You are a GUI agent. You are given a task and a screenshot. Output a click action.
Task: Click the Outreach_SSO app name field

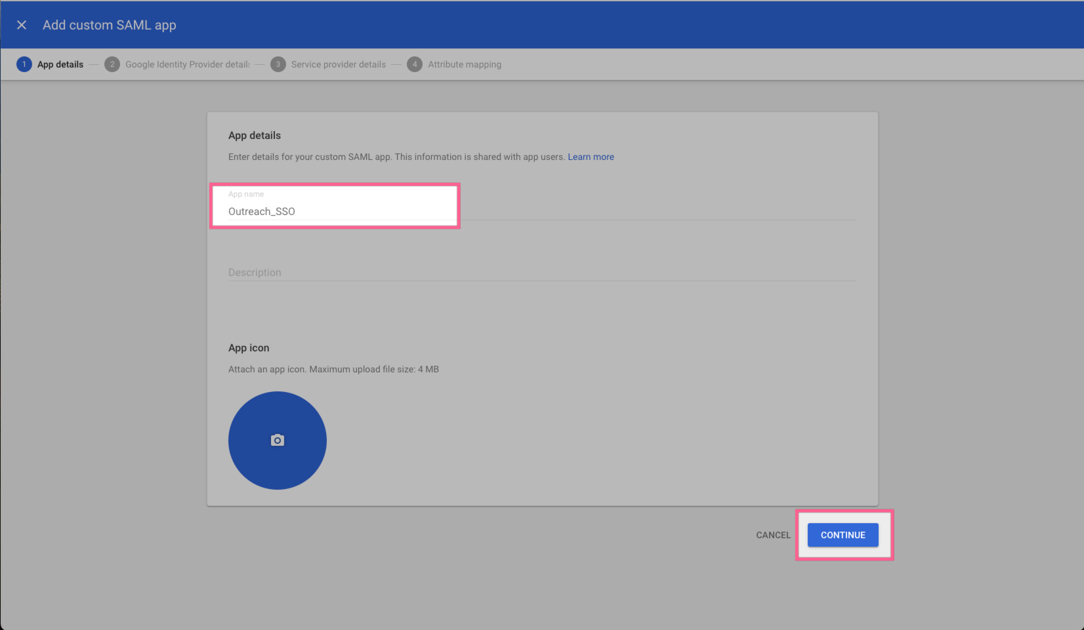328,211
